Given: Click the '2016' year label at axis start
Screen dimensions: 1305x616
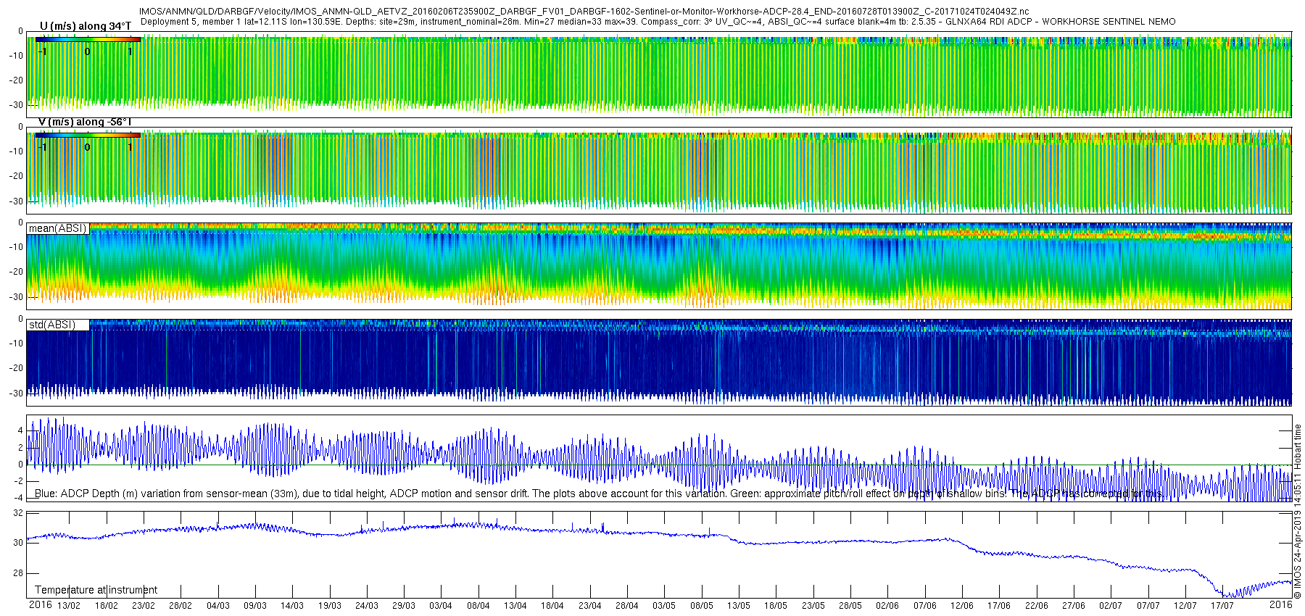Looking at the screenshot, I should pos(41,605).
